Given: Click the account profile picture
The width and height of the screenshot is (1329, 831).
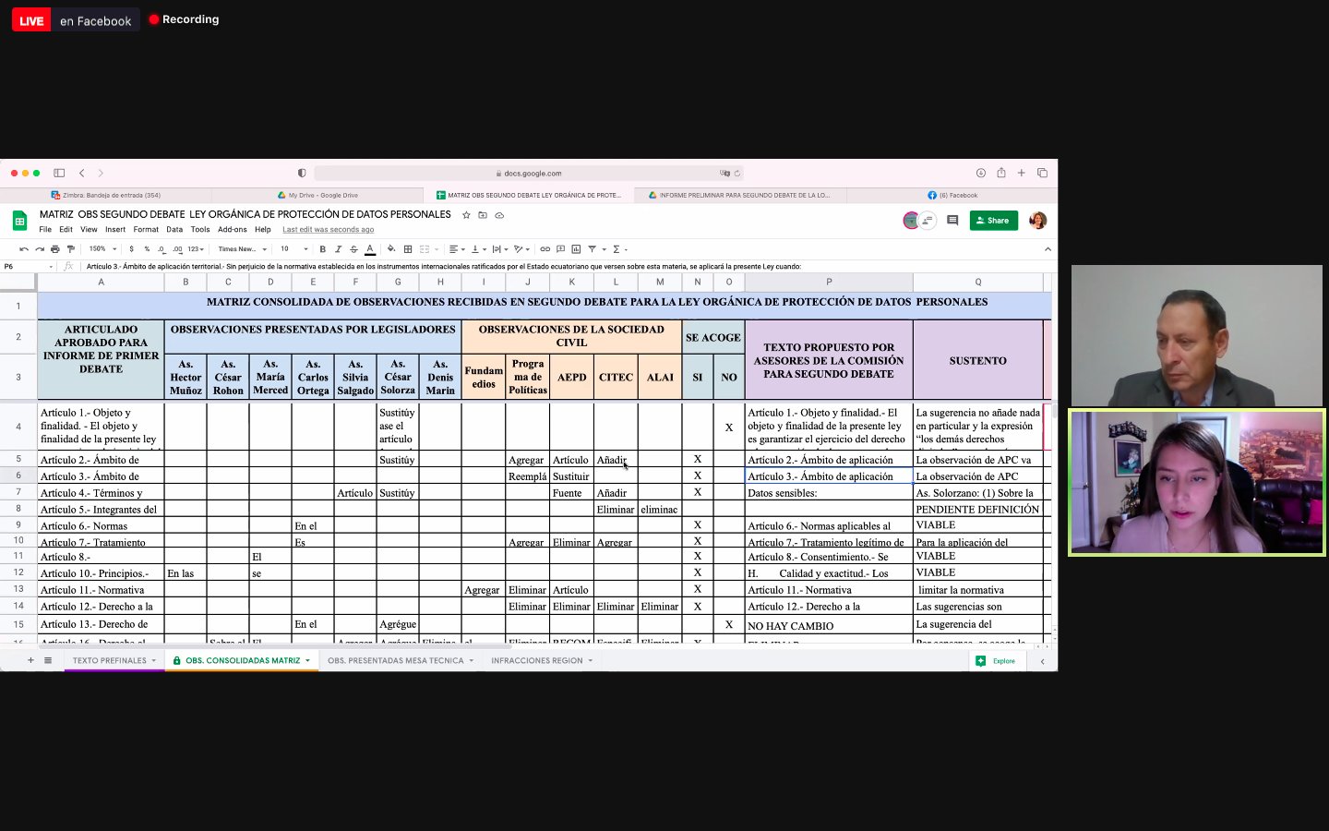Looking at the screenshot, I should pos(1038,221).
